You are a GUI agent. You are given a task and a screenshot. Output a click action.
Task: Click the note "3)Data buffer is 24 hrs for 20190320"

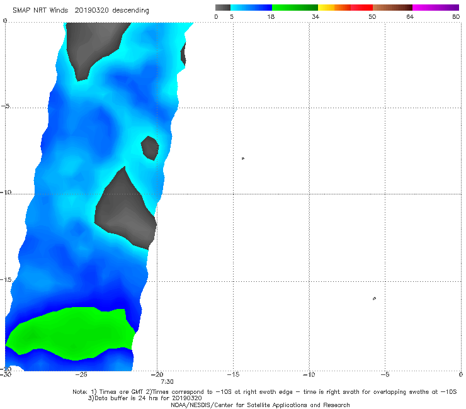point(145,398)
